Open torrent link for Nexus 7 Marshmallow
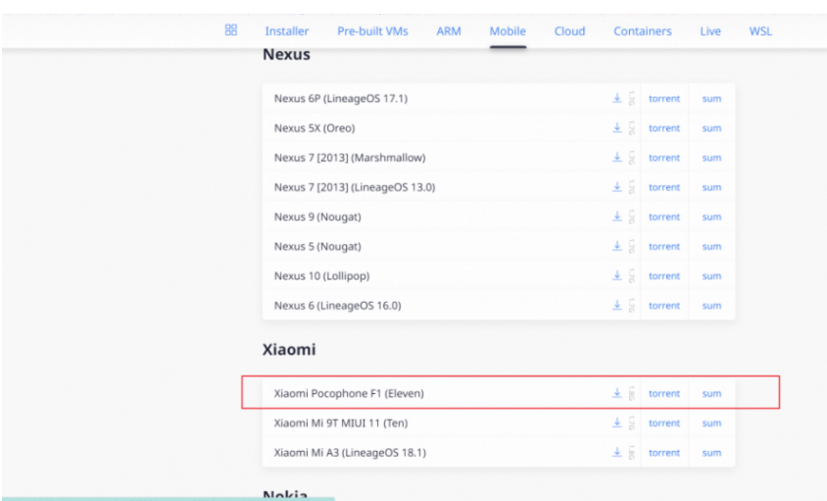The image size is (827, 501). (x=664, y=158)
